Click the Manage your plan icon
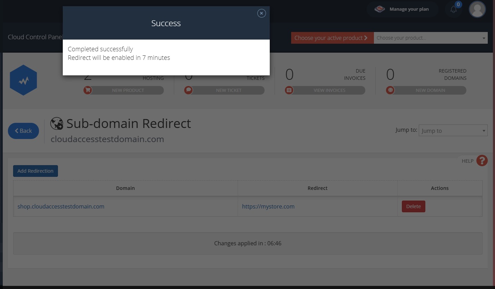This screenshot has height=289, width=495. [x=380, y=9]
